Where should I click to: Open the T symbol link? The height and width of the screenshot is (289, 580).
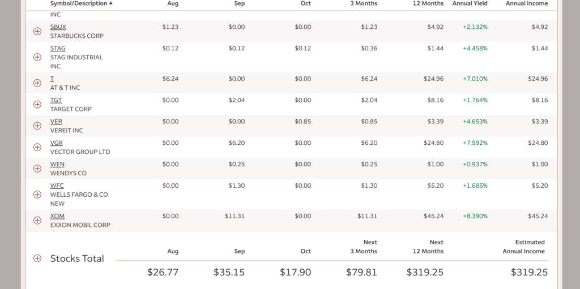coord(52,79)
